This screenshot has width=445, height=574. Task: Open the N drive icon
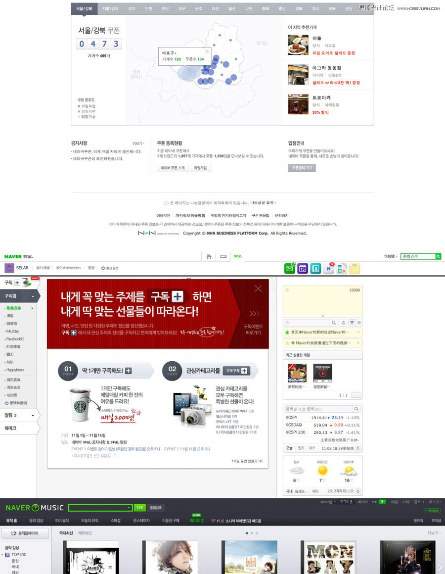329,268
